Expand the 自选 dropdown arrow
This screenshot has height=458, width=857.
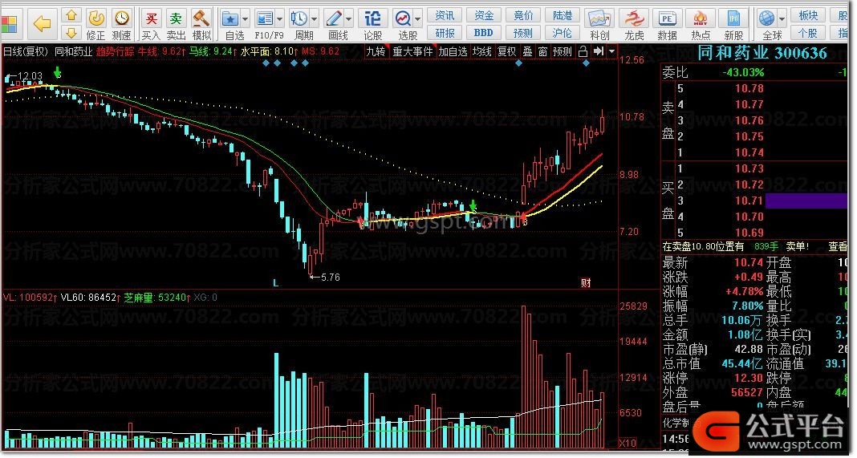pos(245,20)
